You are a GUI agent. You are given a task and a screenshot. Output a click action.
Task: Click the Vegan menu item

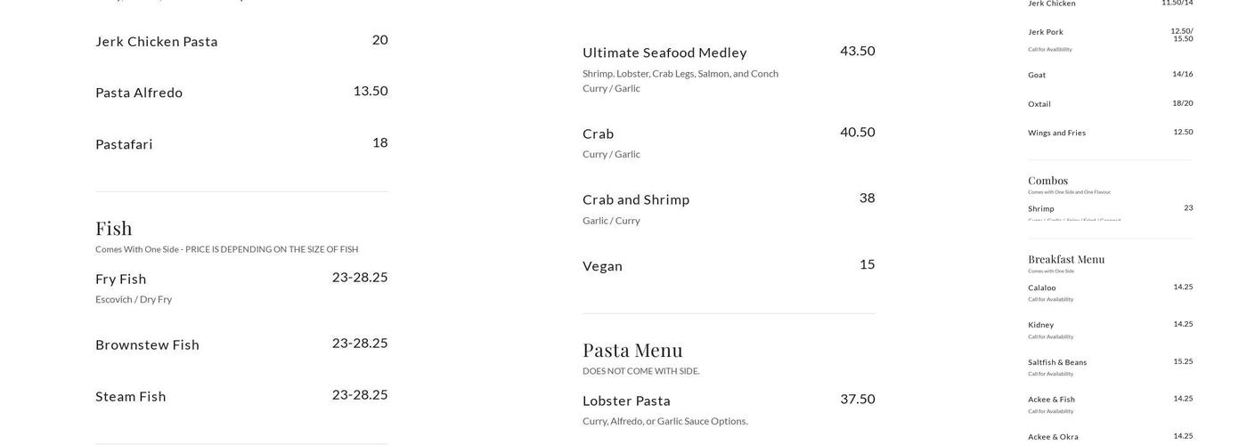[x=602, y=266]
